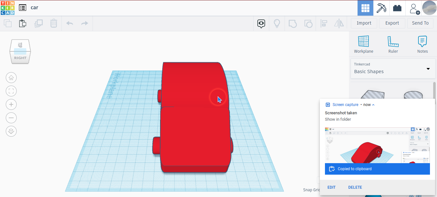This screenshot has width=437, height=197.
Task: Open the Send To menu
Action: point(420,23)
